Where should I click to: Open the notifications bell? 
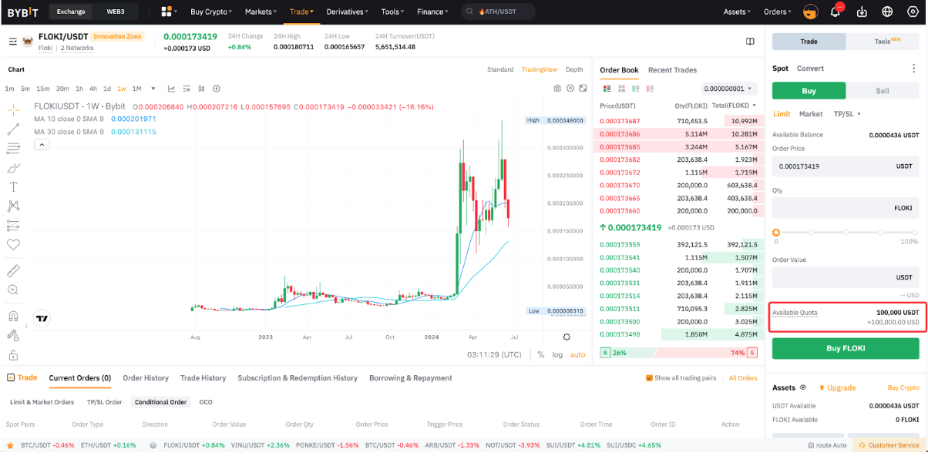(836, 12)
